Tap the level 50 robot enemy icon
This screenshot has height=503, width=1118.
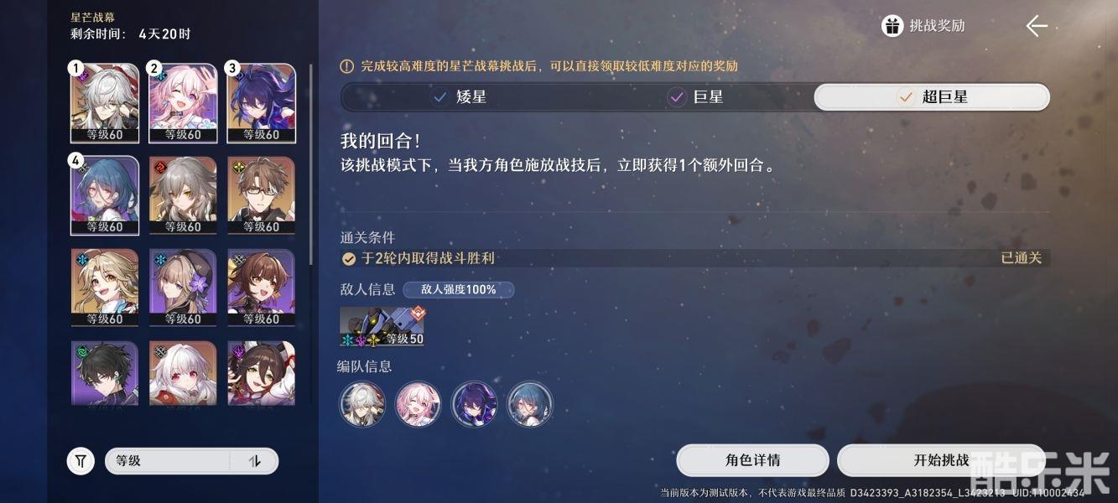click(382, 326)
